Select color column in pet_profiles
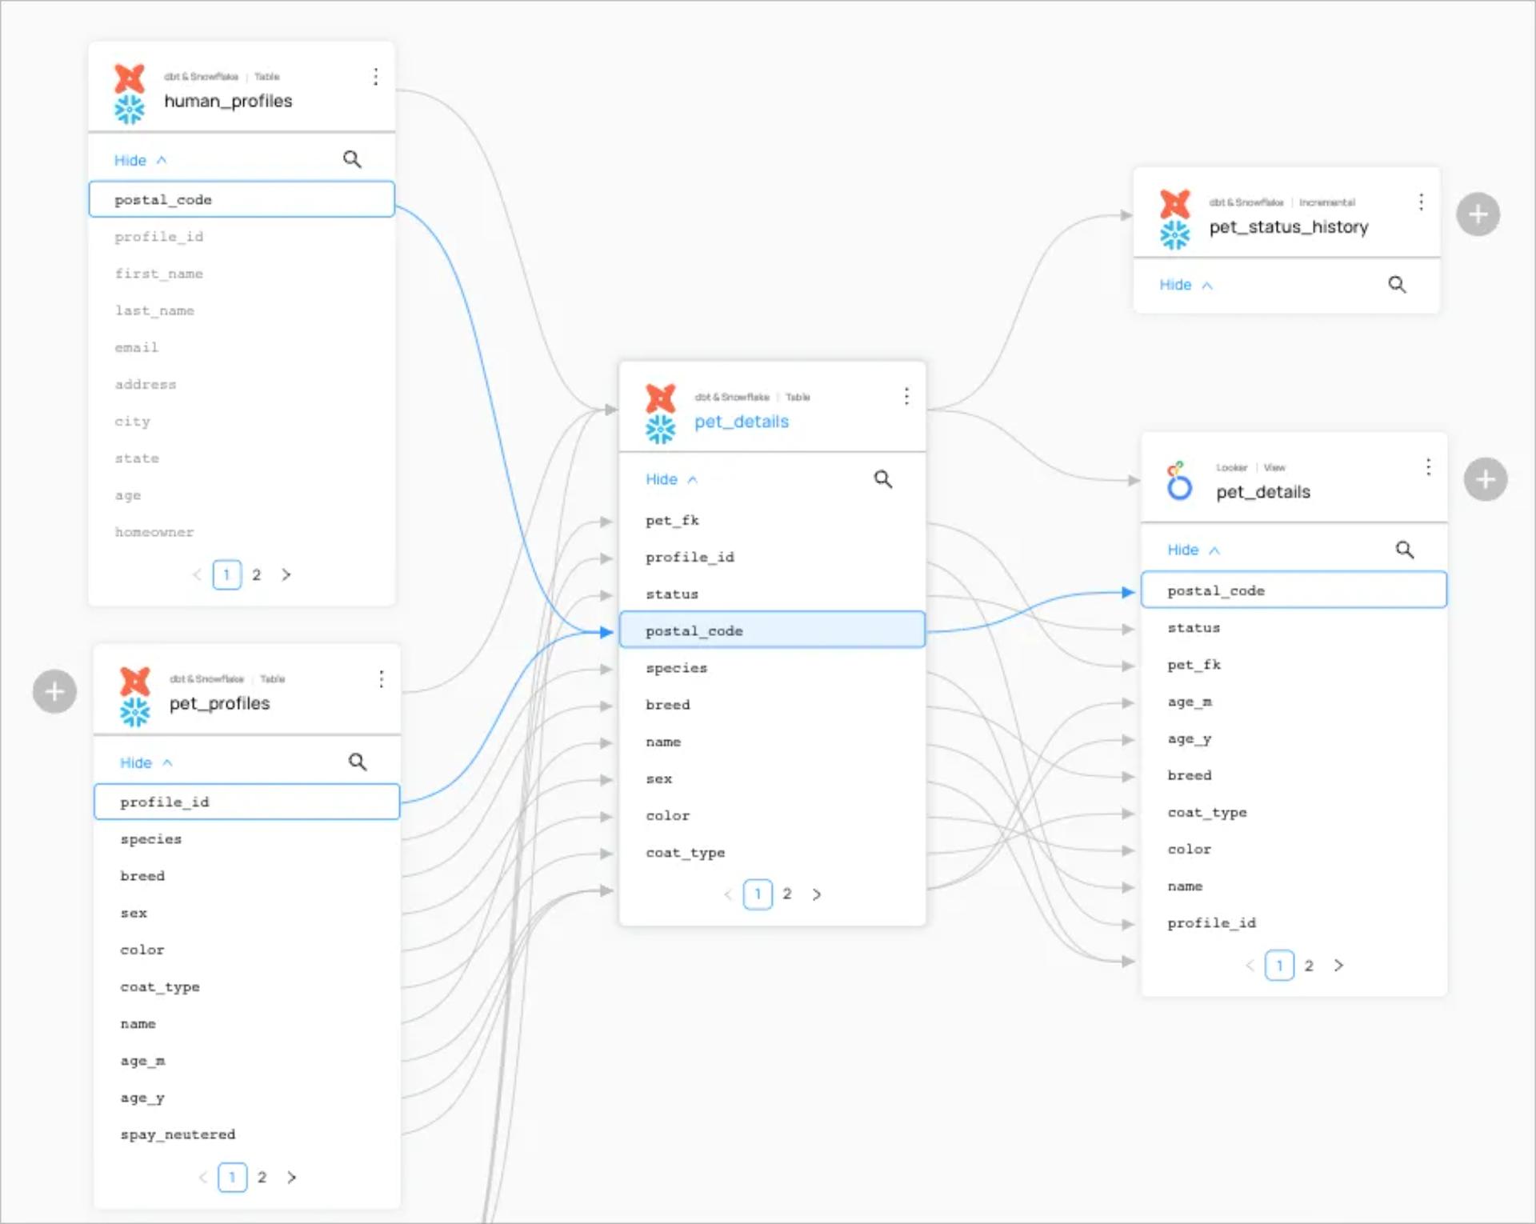The height and width of the screenshot is (1224, 1536). (246, 950)
